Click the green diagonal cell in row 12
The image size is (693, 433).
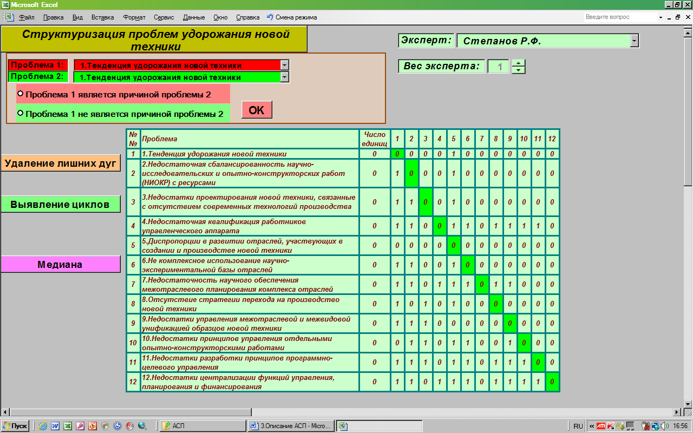pos(552,382)
